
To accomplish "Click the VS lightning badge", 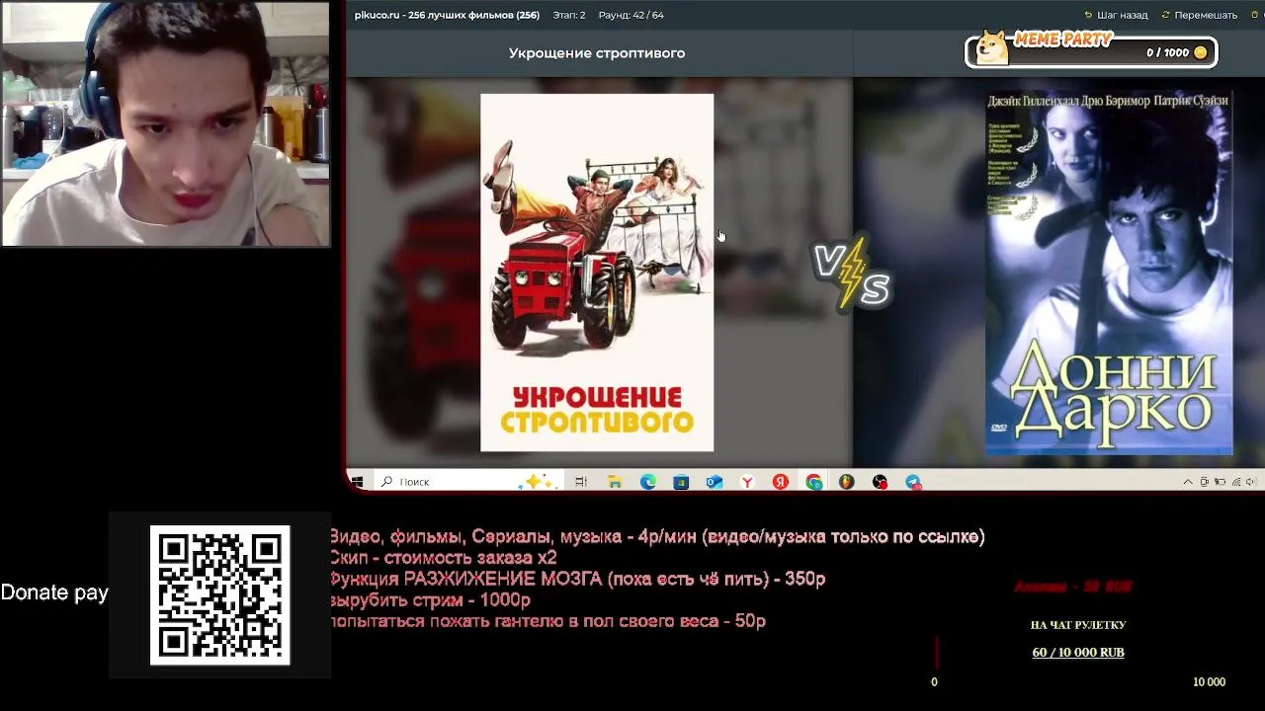I will 852,273.
